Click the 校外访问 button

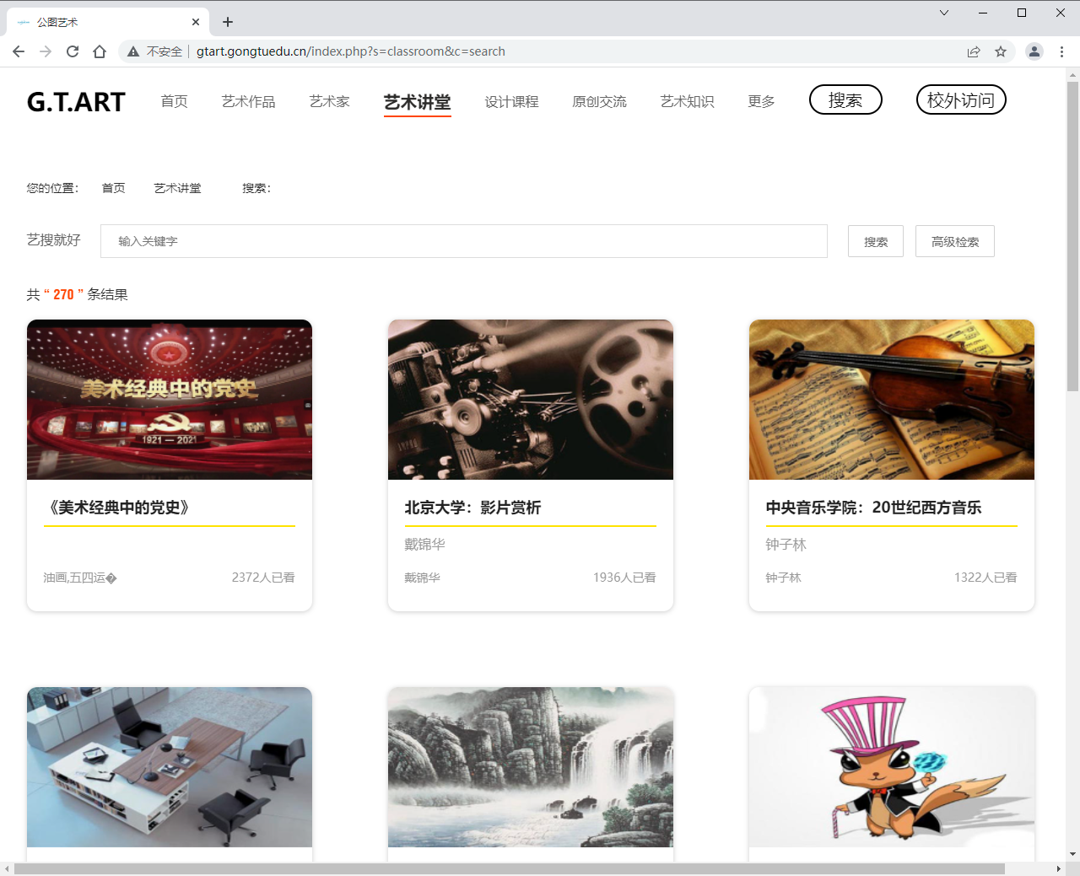(x=961, y=99)
